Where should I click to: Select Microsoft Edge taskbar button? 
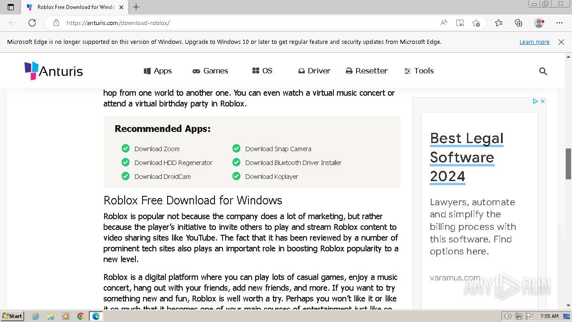point(96,316)
